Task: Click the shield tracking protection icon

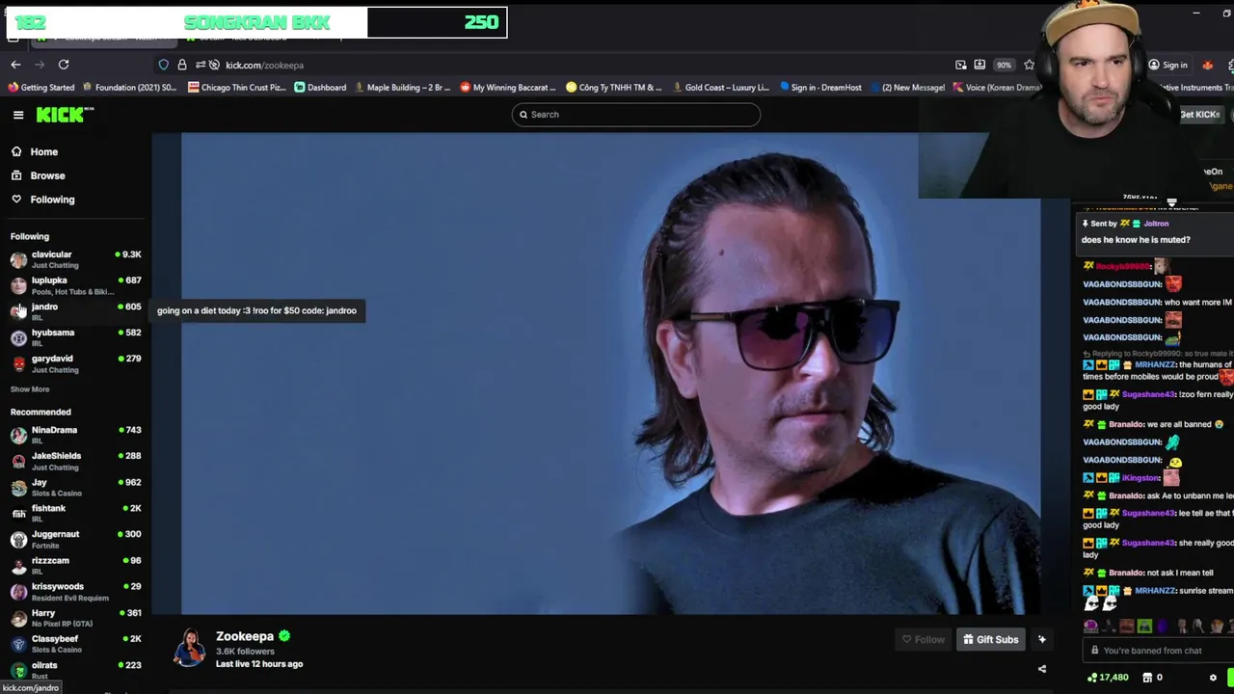Action: click(x=164, y=65)
